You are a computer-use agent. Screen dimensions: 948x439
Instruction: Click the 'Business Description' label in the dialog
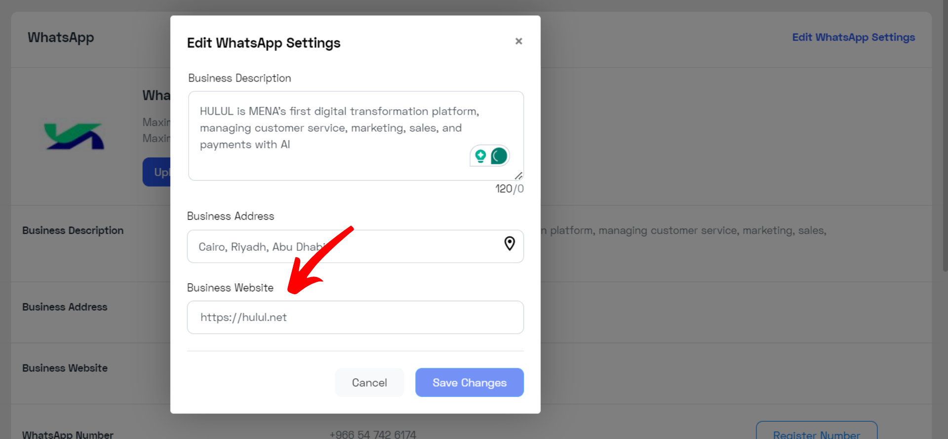[x=239, y=78]
